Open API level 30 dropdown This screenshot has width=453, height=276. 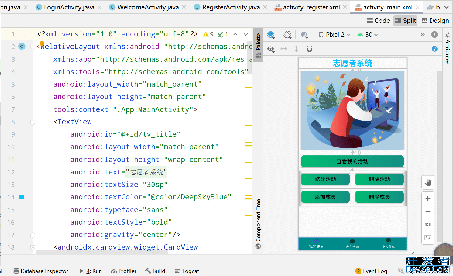[x=367, y=35]
